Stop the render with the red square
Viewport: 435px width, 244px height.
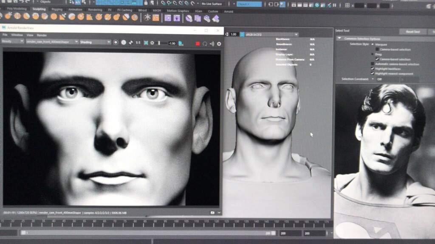tap(198, 44)
